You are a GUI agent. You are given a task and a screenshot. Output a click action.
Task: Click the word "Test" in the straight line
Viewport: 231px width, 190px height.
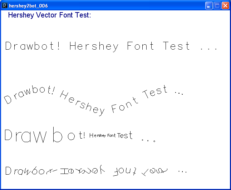177,46
